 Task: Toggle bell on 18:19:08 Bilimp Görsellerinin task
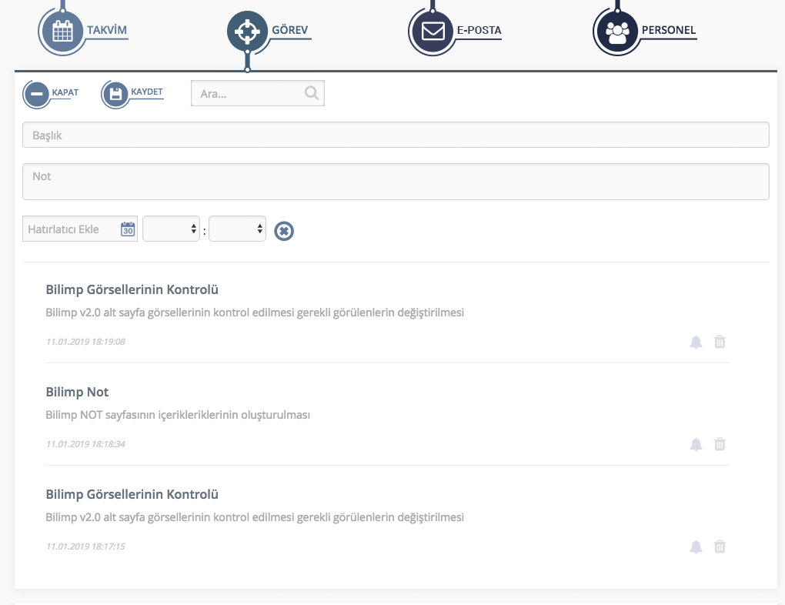pos(696,342)
